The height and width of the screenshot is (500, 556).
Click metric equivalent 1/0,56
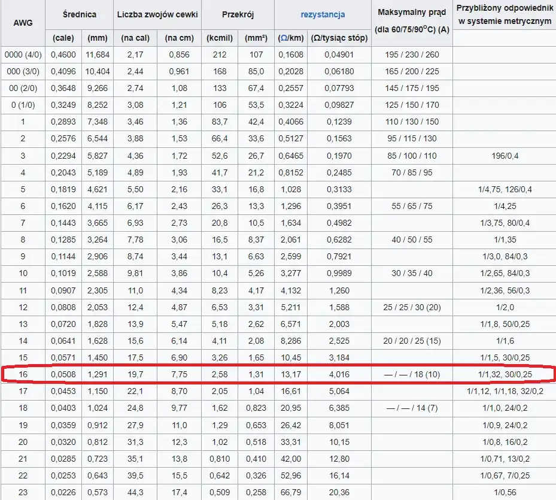point(505,492)
